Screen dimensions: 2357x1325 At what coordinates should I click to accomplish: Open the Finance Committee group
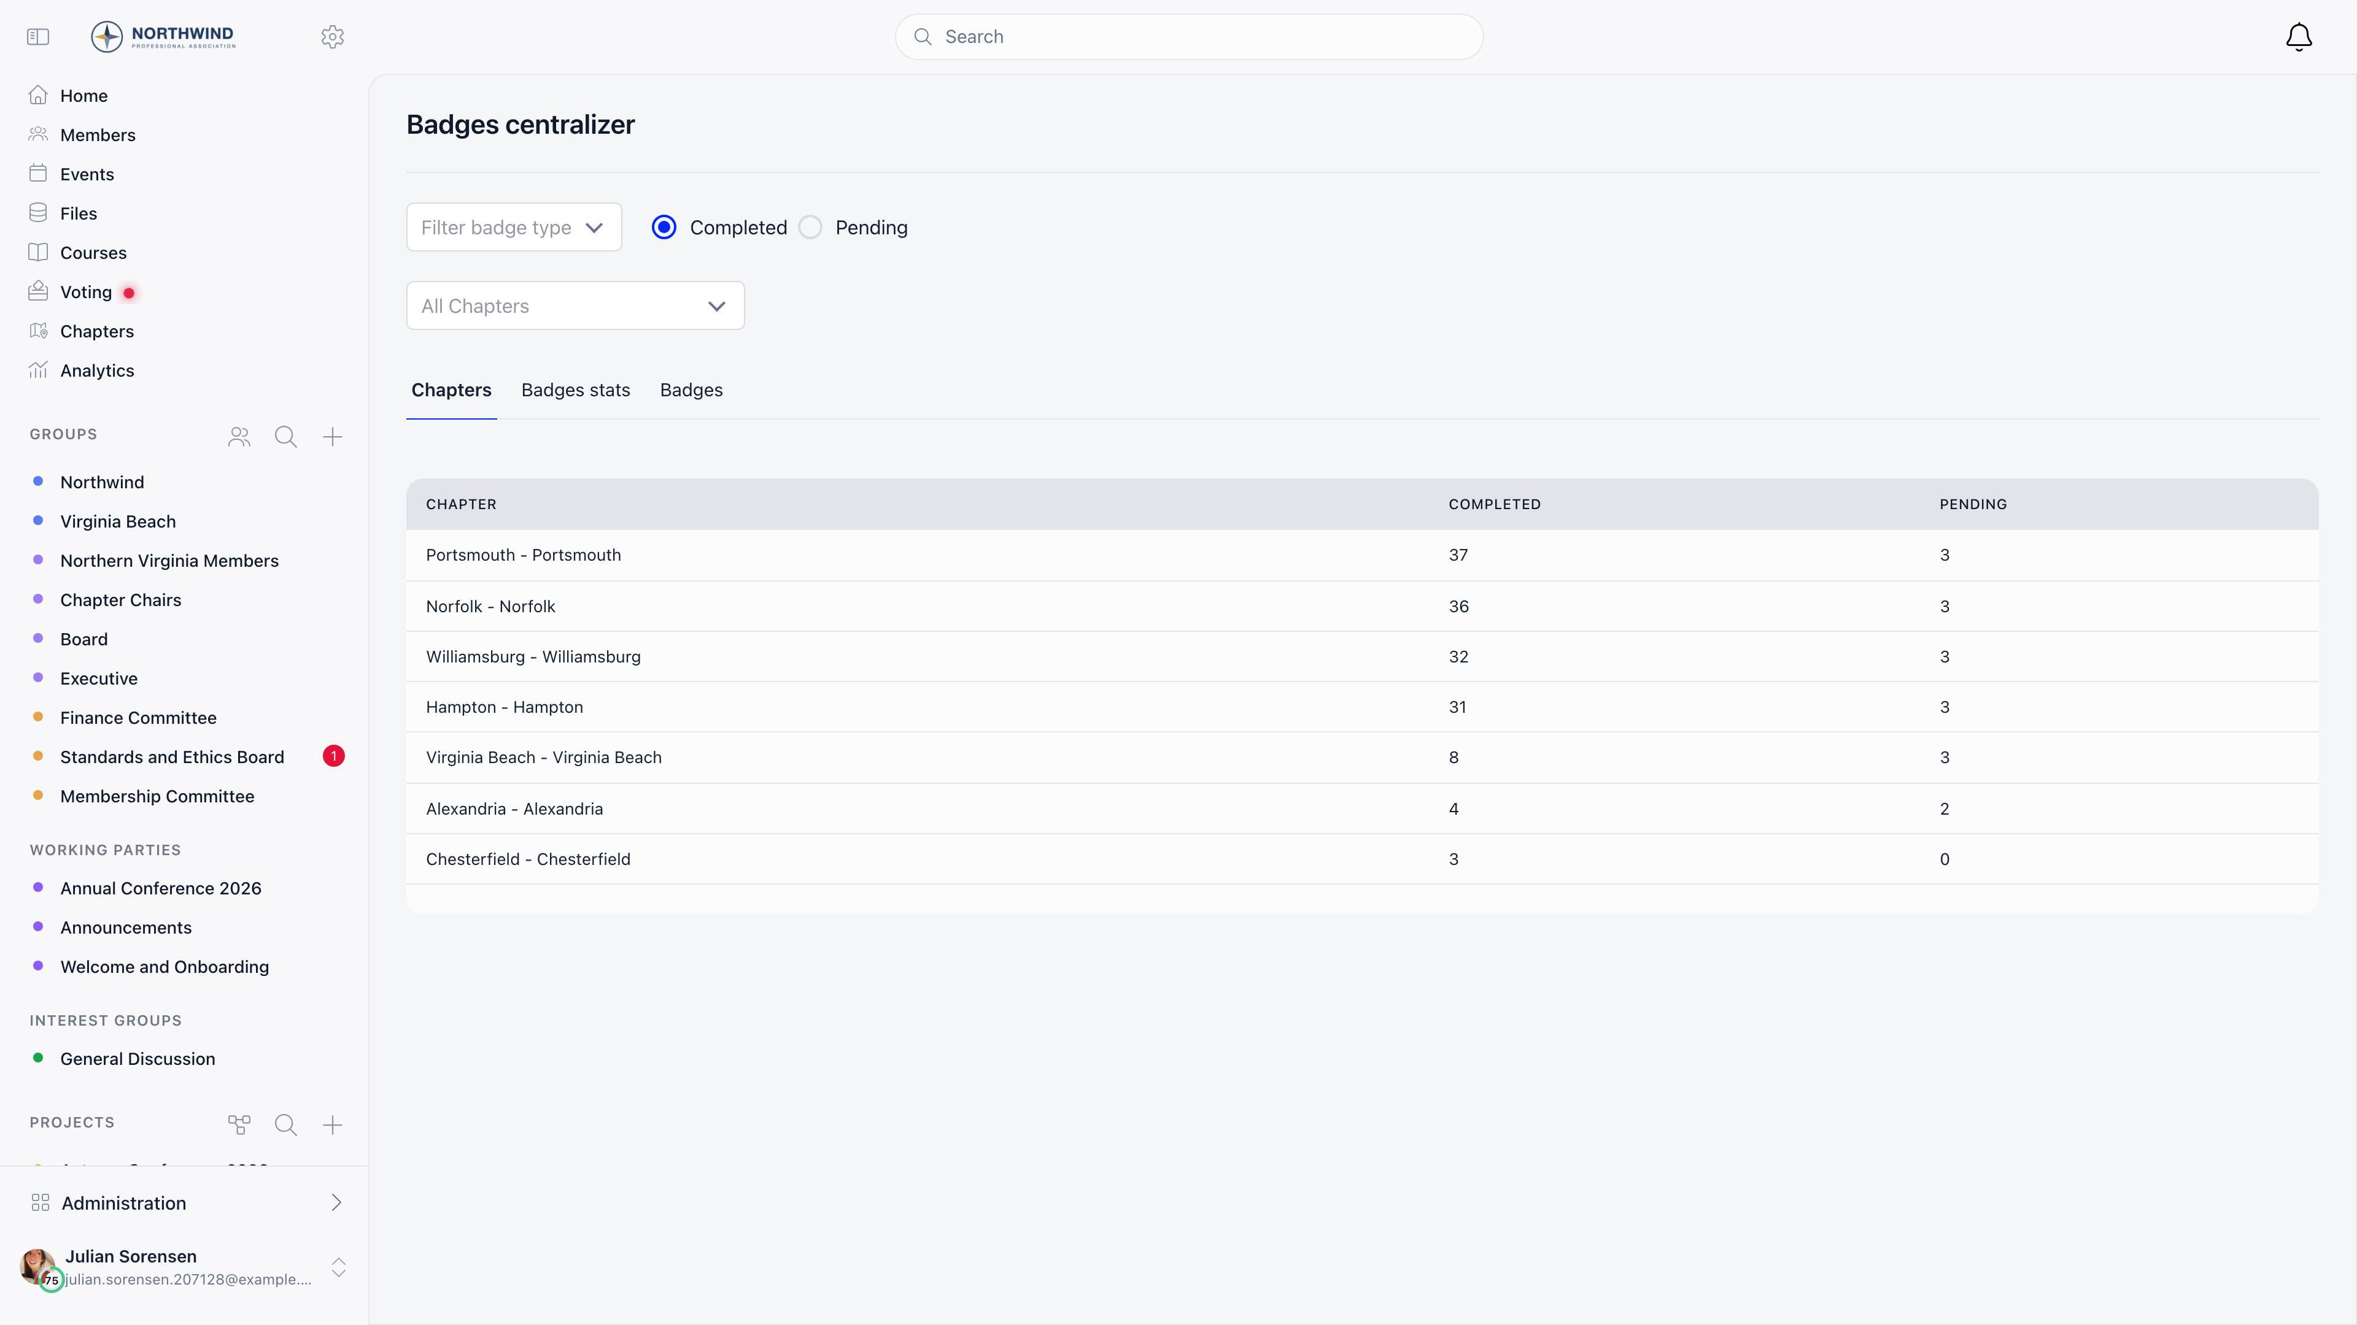pos(138,718)
